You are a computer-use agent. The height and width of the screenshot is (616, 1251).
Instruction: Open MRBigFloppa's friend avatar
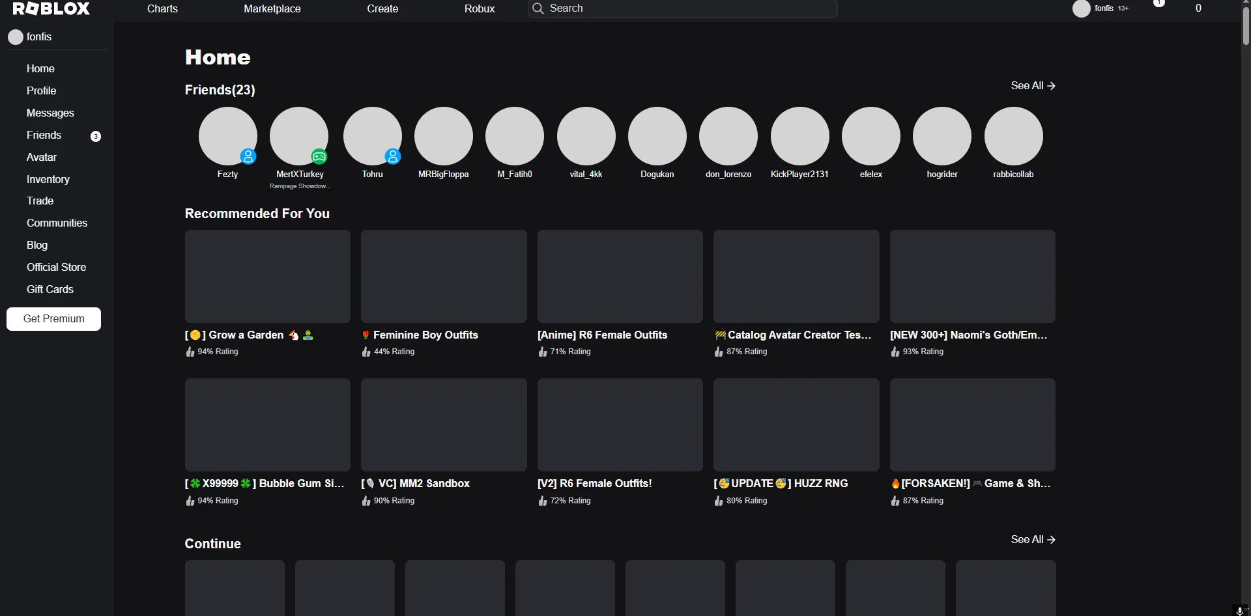pos(443,135)
